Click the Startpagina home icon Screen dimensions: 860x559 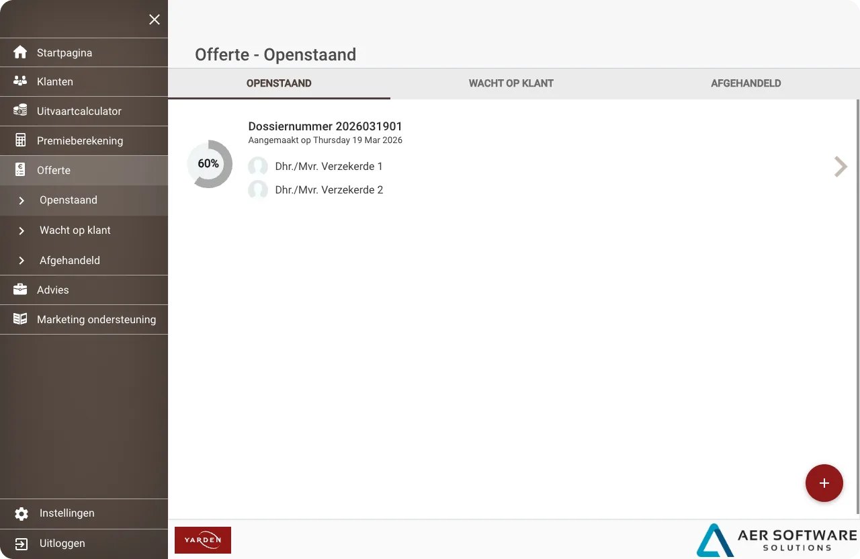click(20, 52)
